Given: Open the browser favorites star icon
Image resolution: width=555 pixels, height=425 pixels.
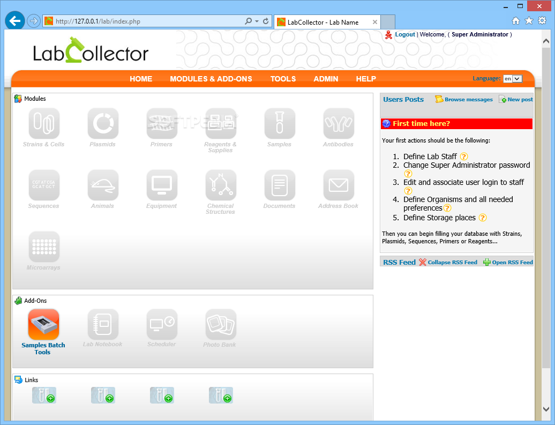Looking at the screenshot, I should point(529,20).
